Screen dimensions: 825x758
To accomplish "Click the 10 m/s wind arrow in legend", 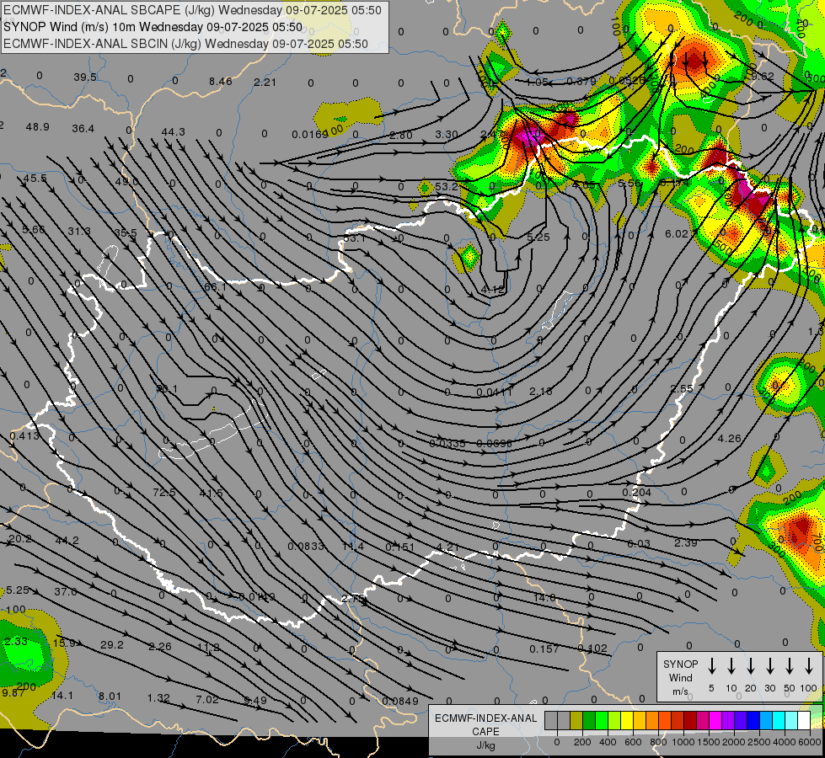I will [731, 666].
